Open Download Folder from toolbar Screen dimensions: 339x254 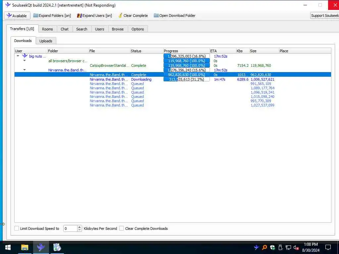pyautogui.click(x=174, y=16)
